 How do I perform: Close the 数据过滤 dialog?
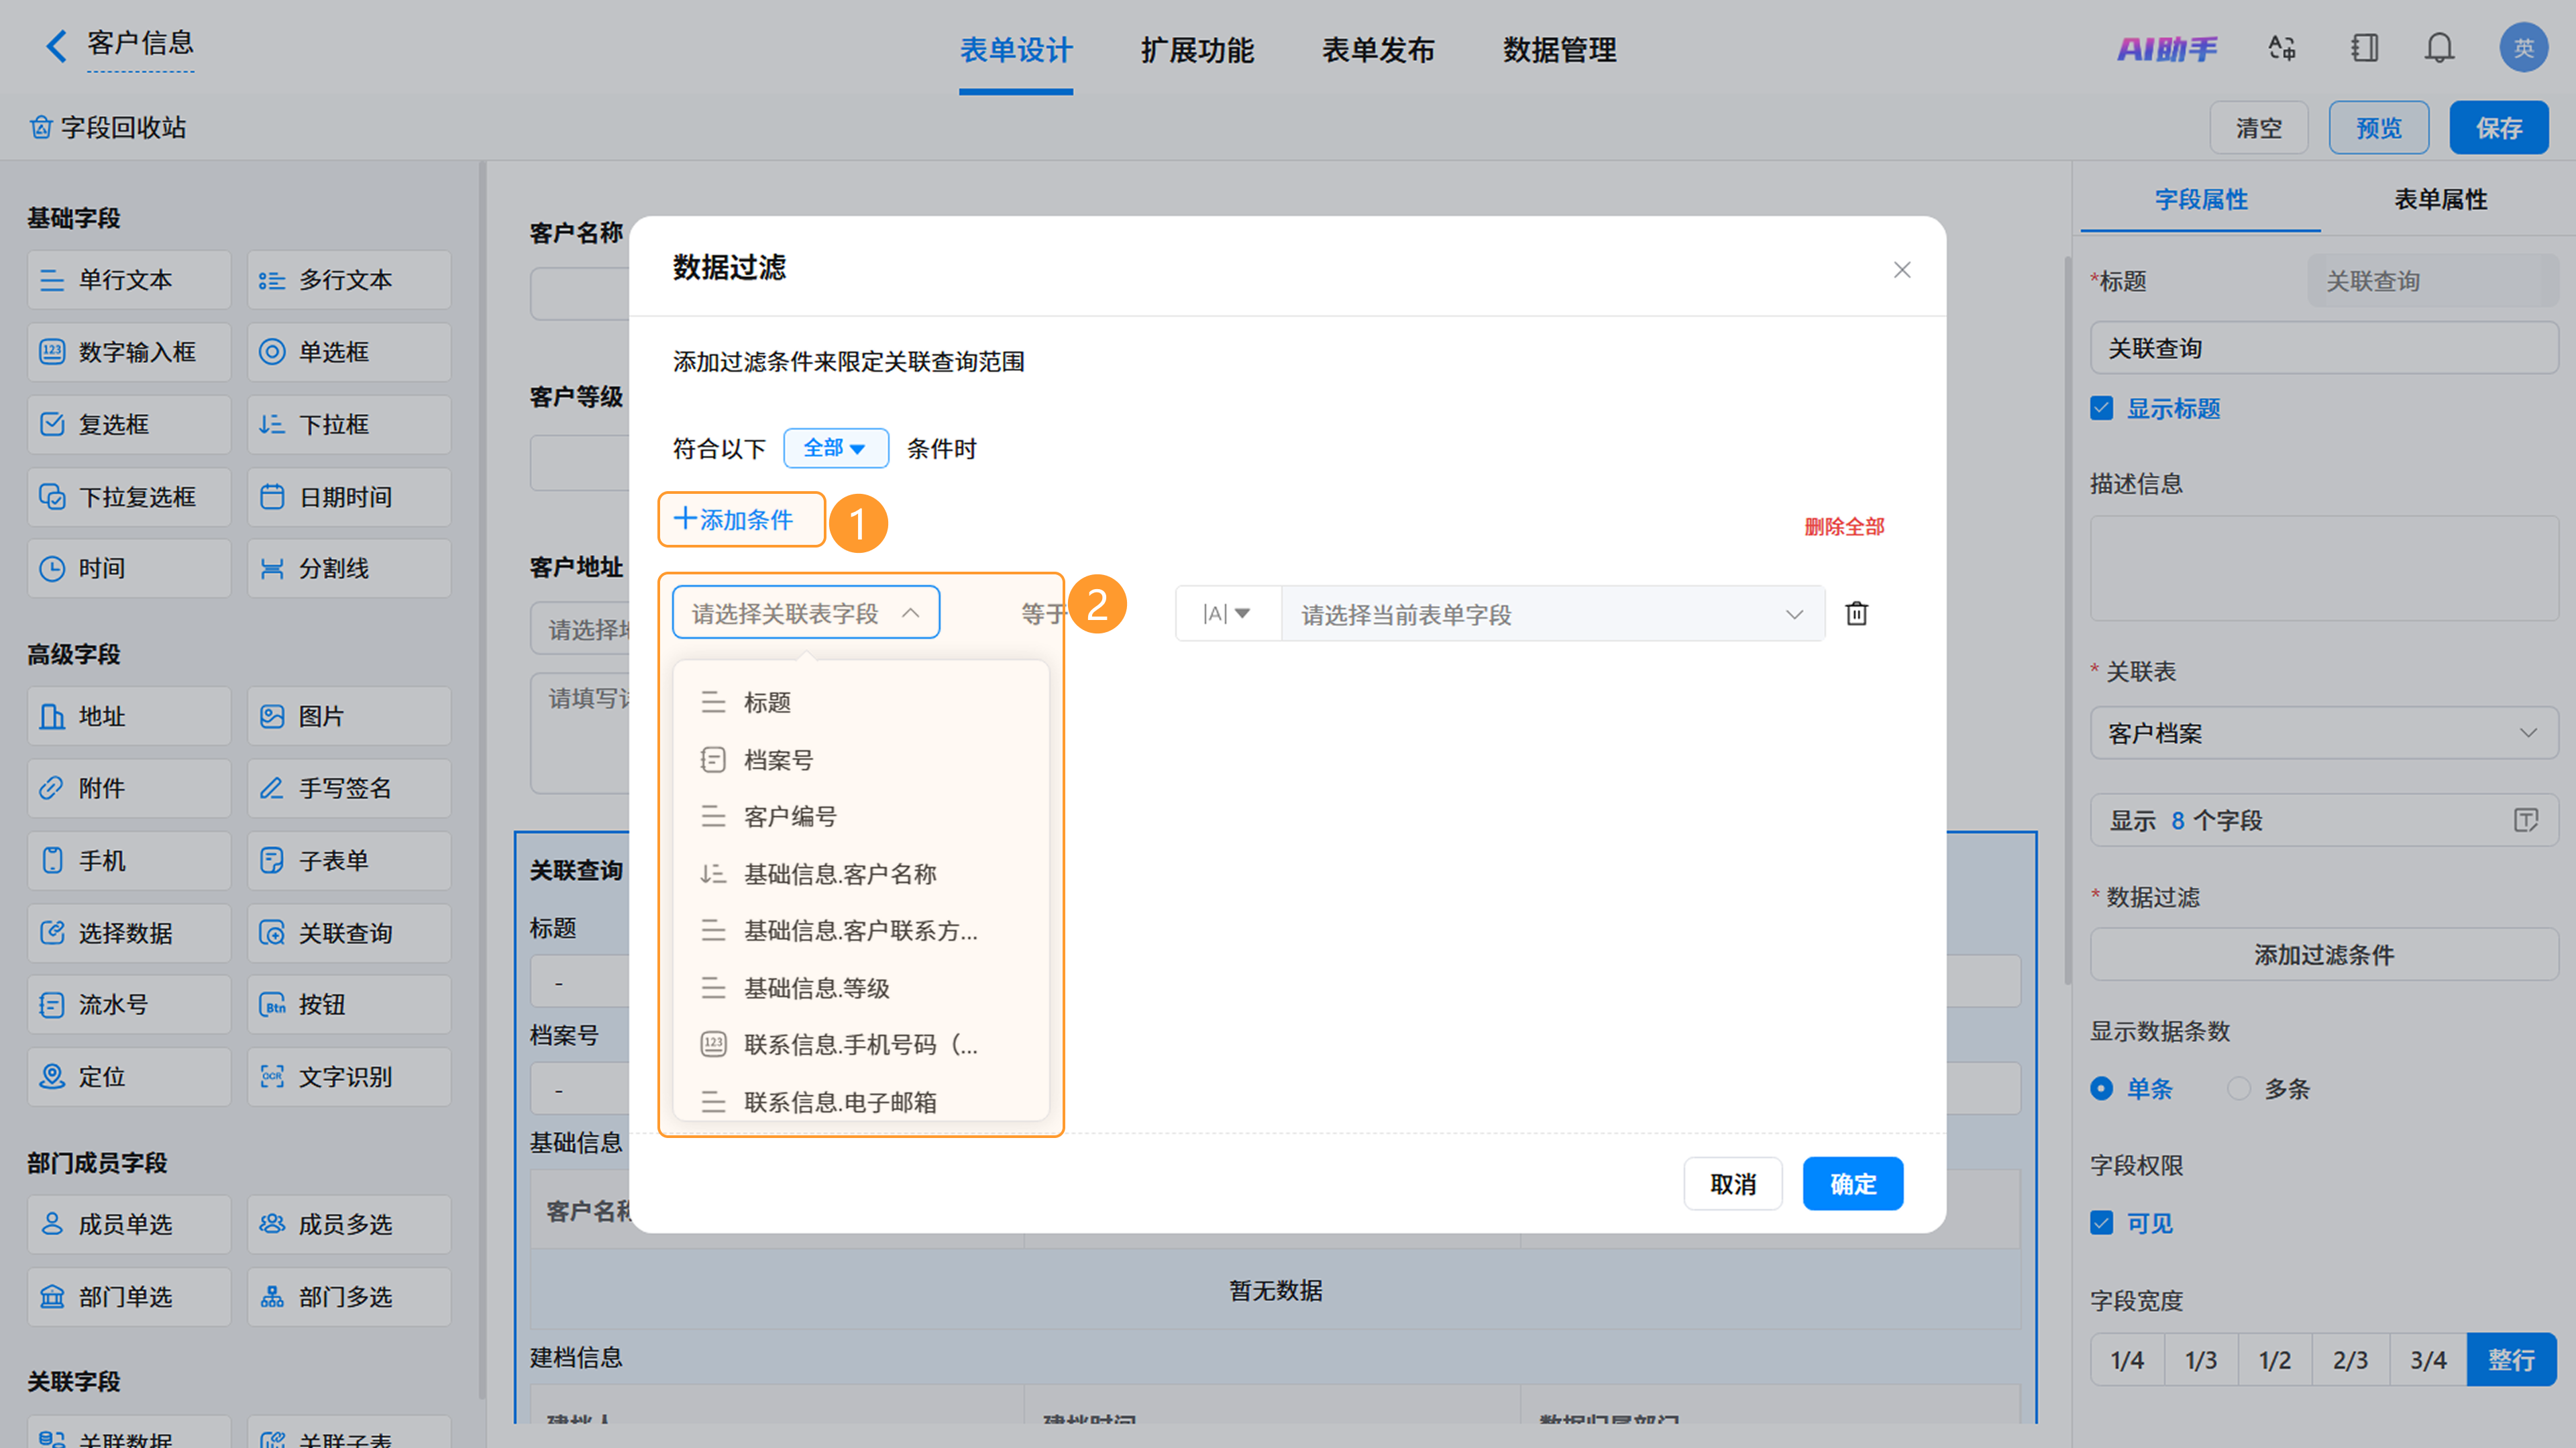(1902, 270)
